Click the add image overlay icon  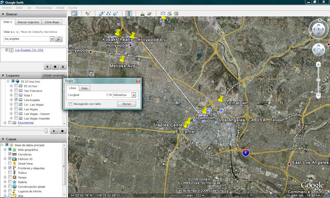tap(115, 14)
